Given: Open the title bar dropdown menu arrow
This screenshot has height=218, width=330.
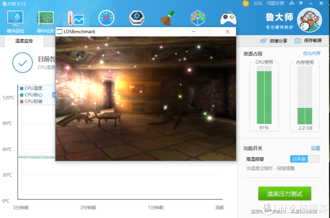Looking at the screenshot, I should 301,3.
